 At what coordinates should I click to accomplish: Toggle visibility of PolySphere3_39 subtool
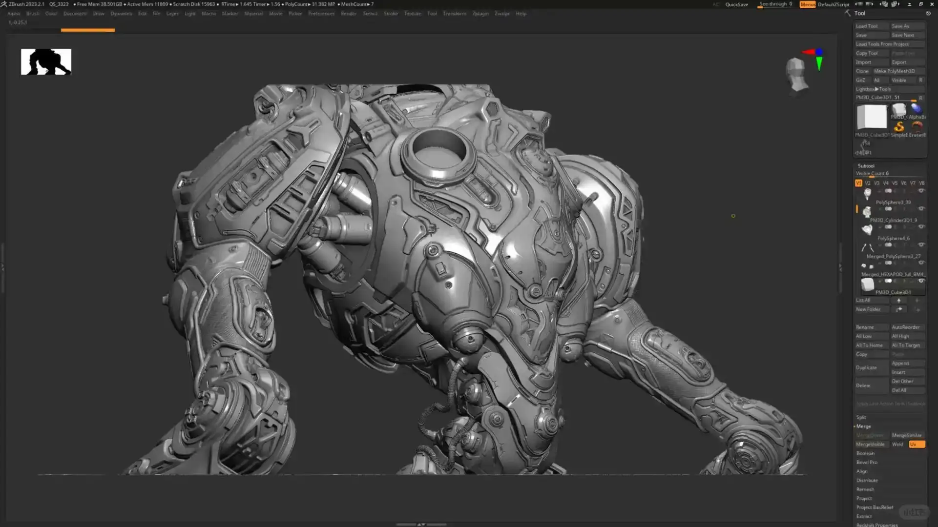coord(921,190)
